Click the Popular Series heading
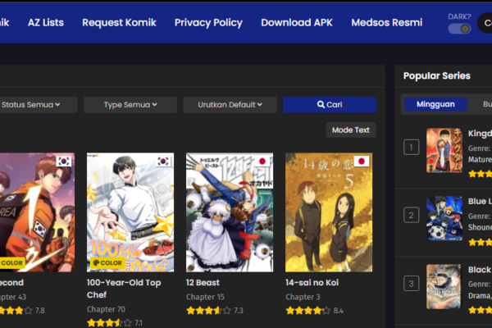 pyautogui.click(x=437, y=75)
